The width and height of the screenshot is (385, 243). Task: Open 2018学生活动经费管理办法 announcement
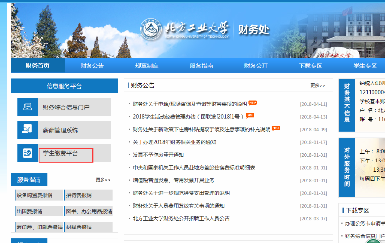click(x=188, y=116)
